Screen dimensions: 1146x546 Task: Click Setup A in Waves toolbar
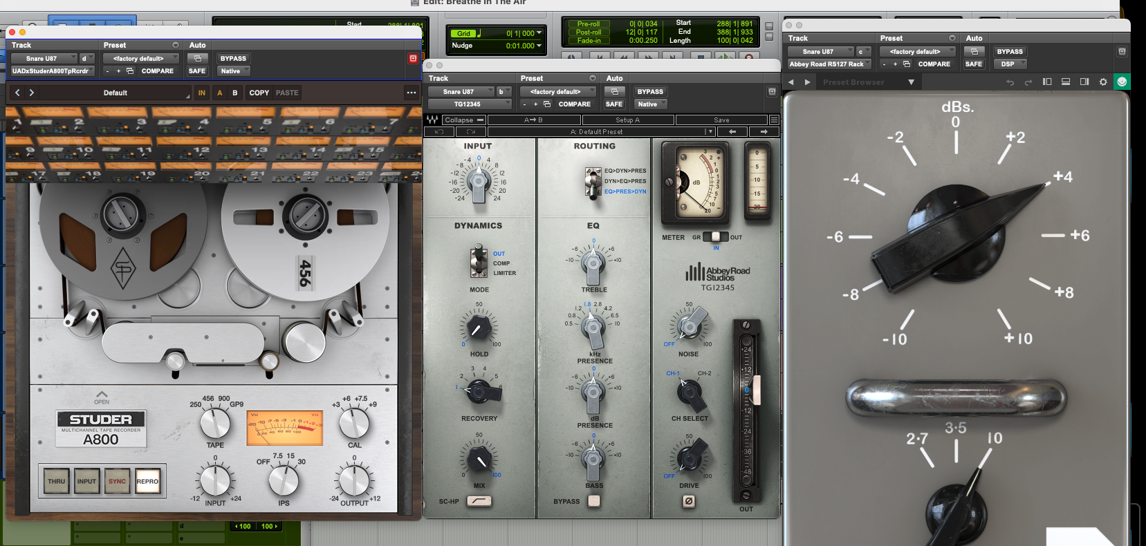click(627, 120)
